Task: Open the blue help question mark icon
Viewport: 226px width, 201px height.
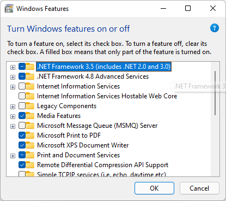Action: 215,28
